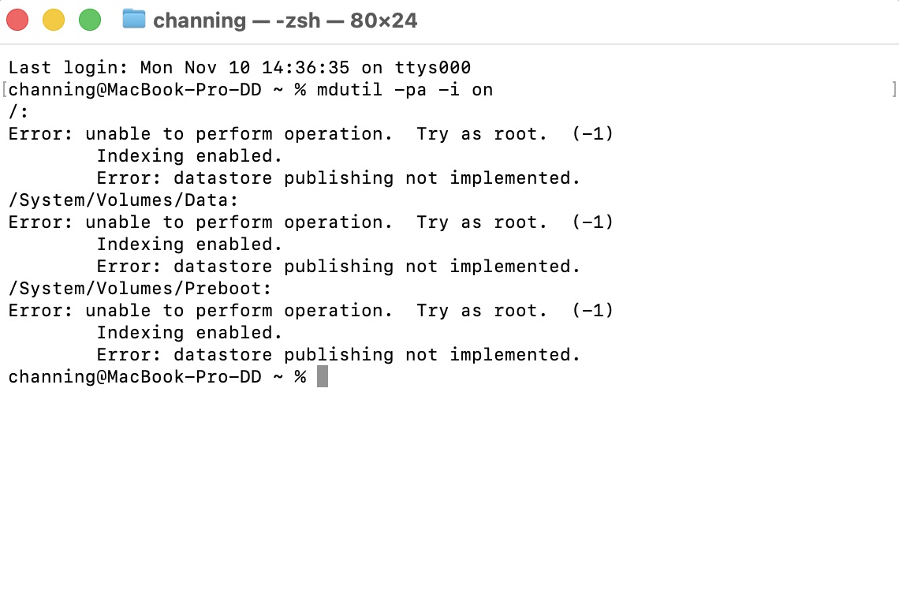Zoom the window using the green button
Image resolution: width=899 pixels, height=590 pixels.
(x=90, y=20)
